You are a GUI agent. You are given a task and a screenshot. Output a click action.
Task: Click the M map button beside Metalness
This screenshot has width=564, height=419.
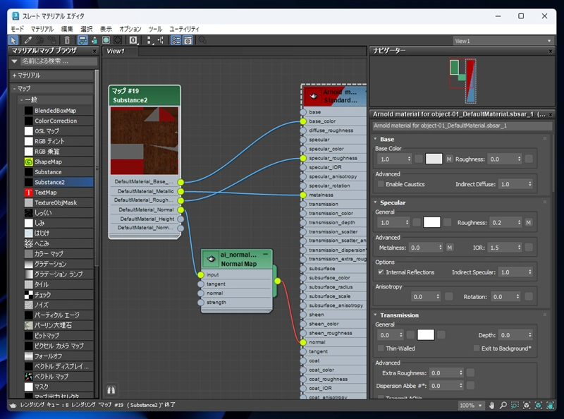point(449,248)
